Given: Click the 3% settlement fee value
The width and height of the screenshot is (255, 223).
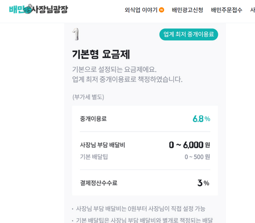Looking at the screenshot, I should [x=203, y=183].
